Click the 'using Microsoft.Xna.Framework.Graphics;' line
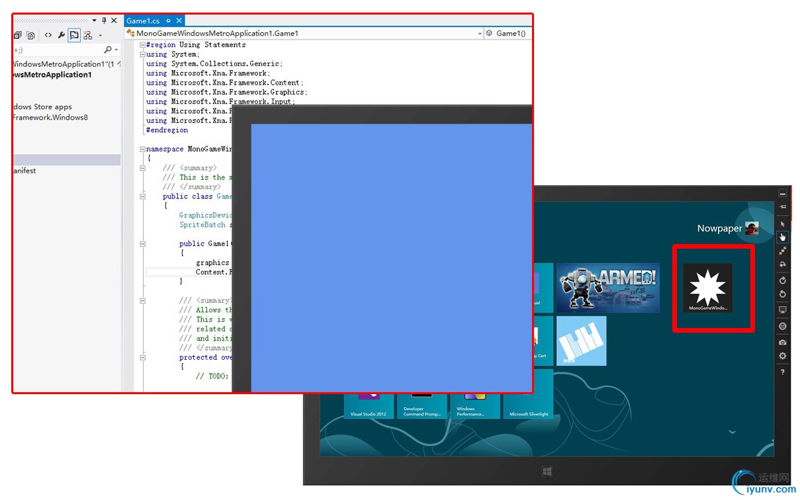The image size is (800, 500). [x=227, y=92]
